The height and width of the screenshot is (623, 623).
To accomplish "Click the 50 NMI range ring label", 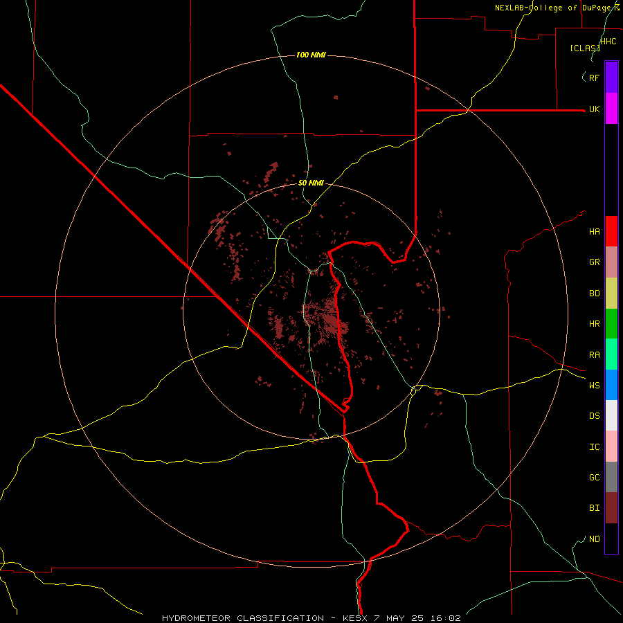I will point(311,183).
